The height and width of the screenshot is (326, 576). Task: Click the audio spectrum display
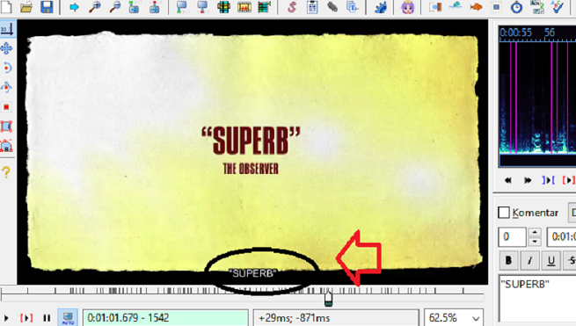pyautogui.click(x=537, y=98)
